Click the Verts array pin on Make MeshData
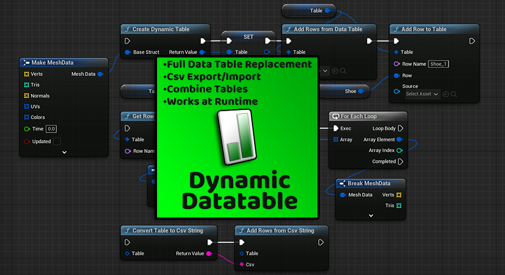The height and width of the screenshot is (275, 505). 26,74
